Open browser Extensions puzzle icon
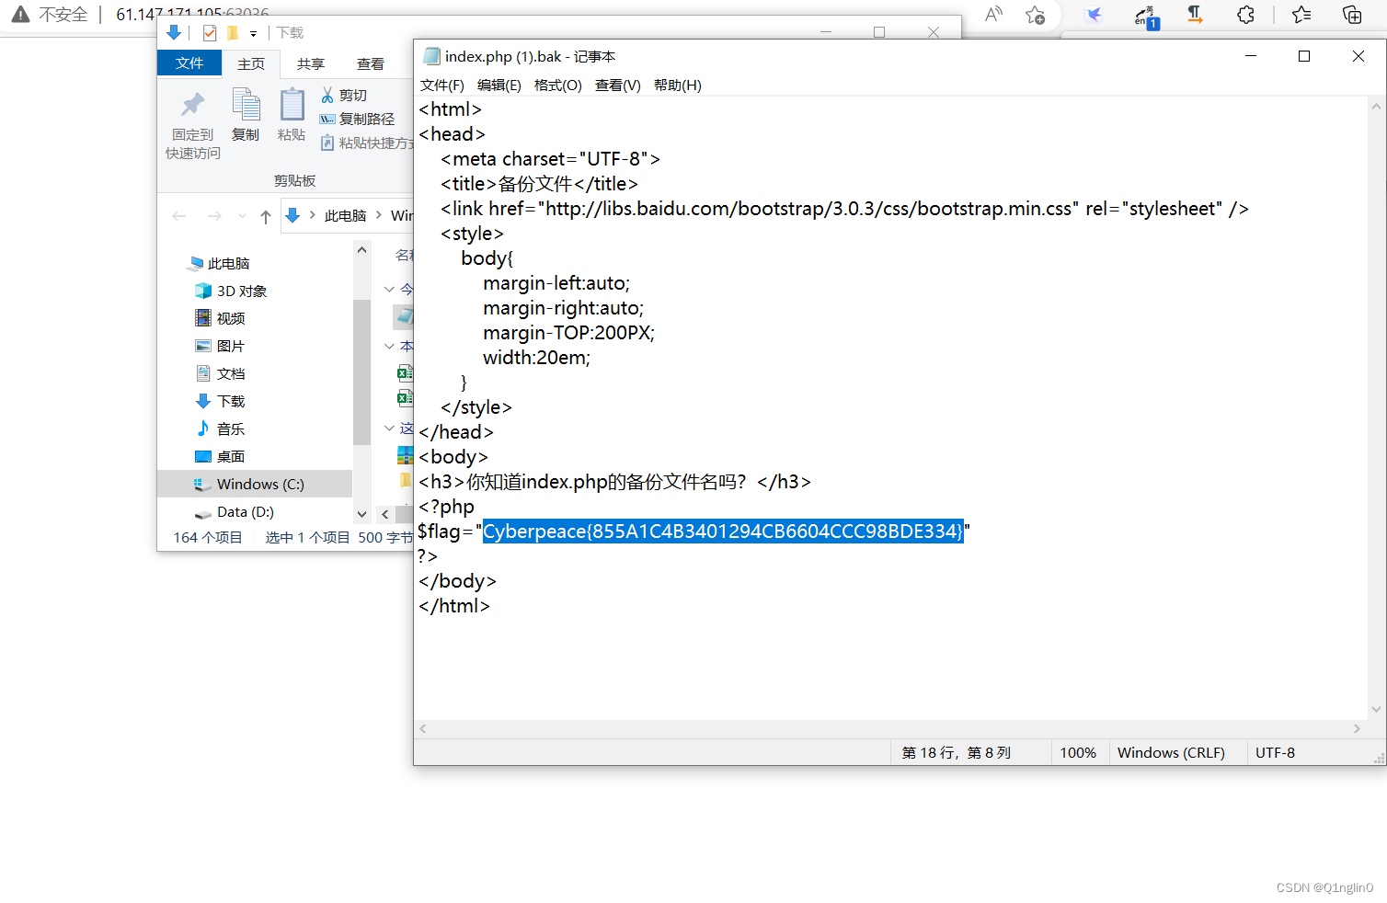 (1245, 15)
